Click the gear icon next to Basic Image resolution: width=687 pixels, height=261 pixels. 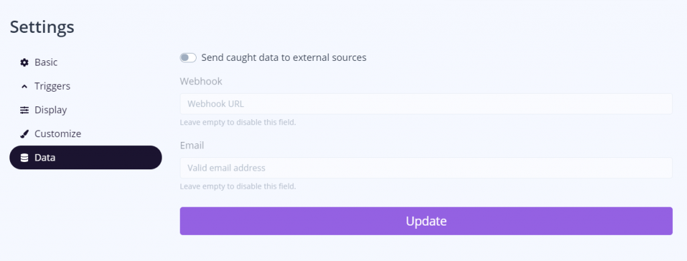coord(24,62)
